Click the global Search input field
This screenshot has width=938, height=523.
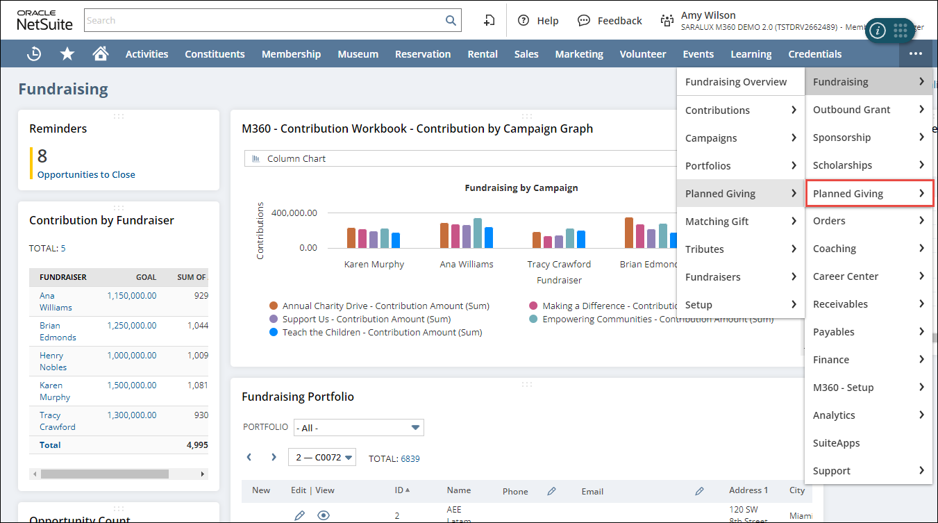click(264, 21)
